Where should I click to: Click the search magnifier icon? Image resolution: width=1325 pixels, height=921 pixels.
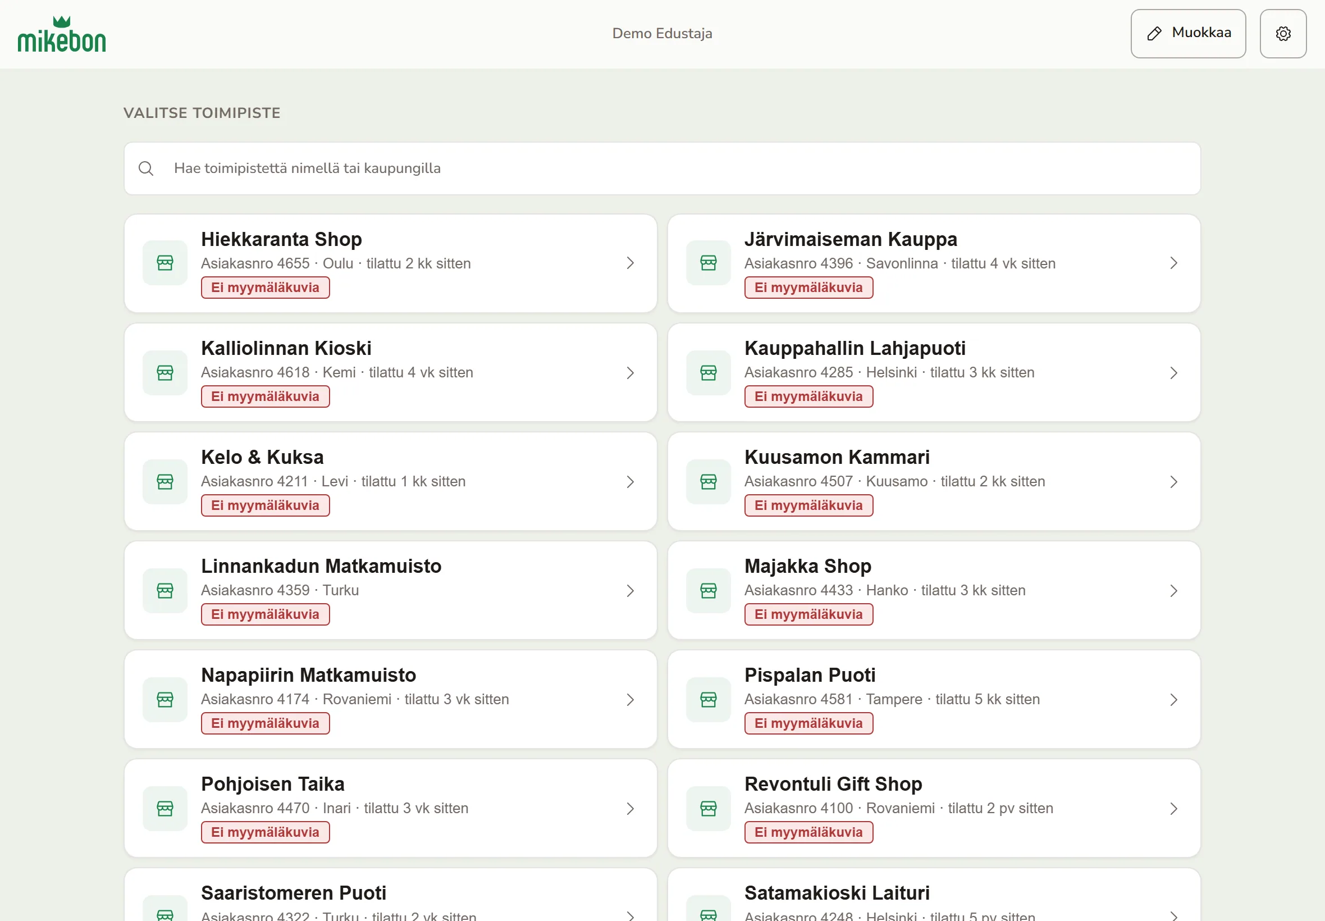(x=146, y=168)
